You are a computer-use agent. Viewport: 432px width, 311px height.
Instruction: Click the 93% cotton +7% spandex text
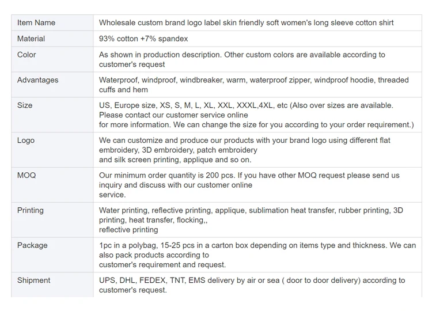click(x=143, y=39)
